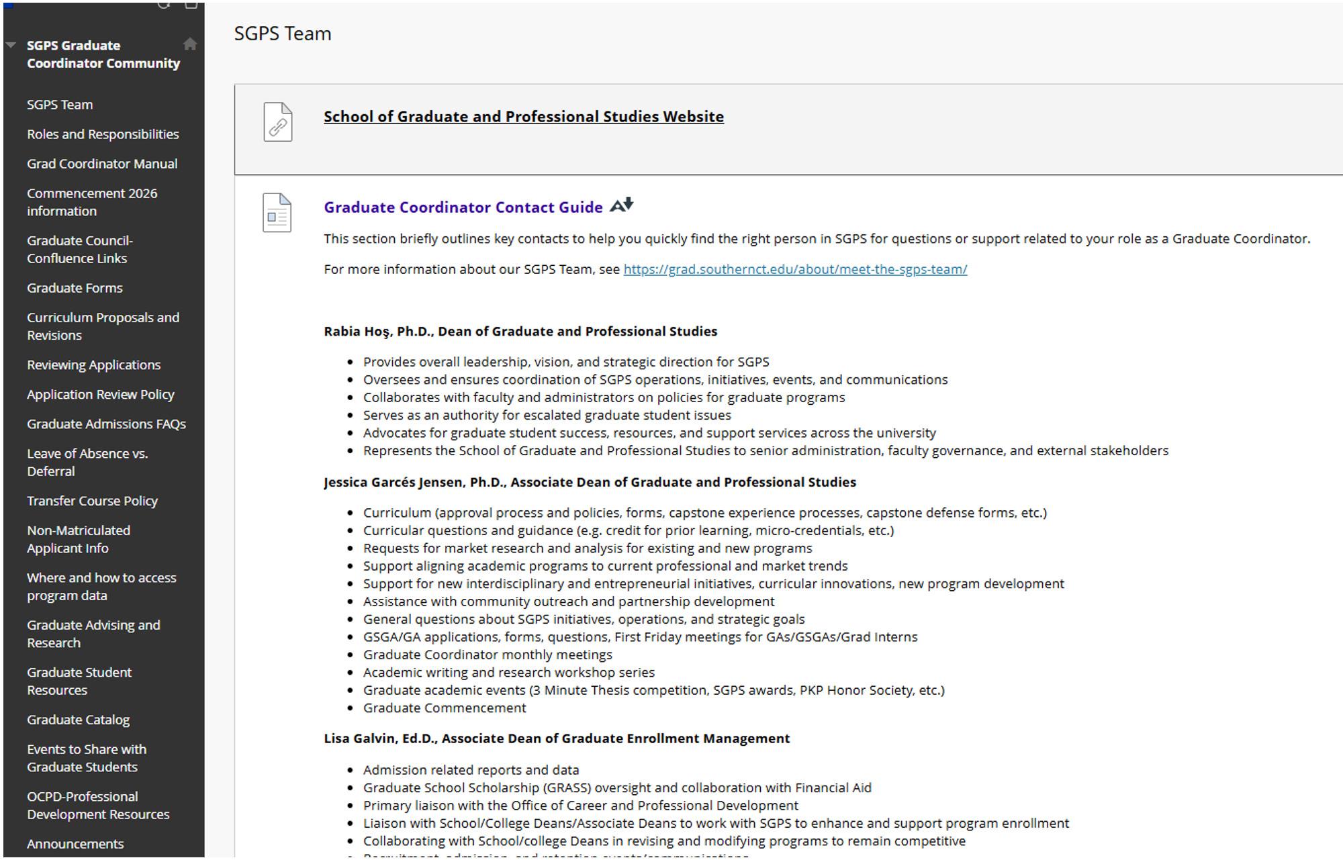Open the meet-the-sgps-team URL link

(x=795, y=269)
